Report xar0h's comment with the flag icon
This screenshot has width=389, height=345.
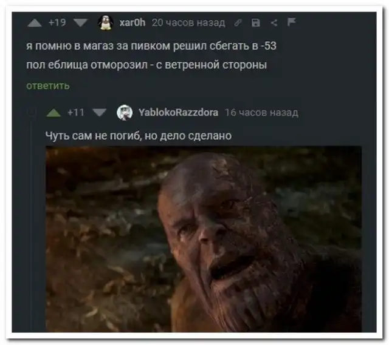[x=292, y=22]
